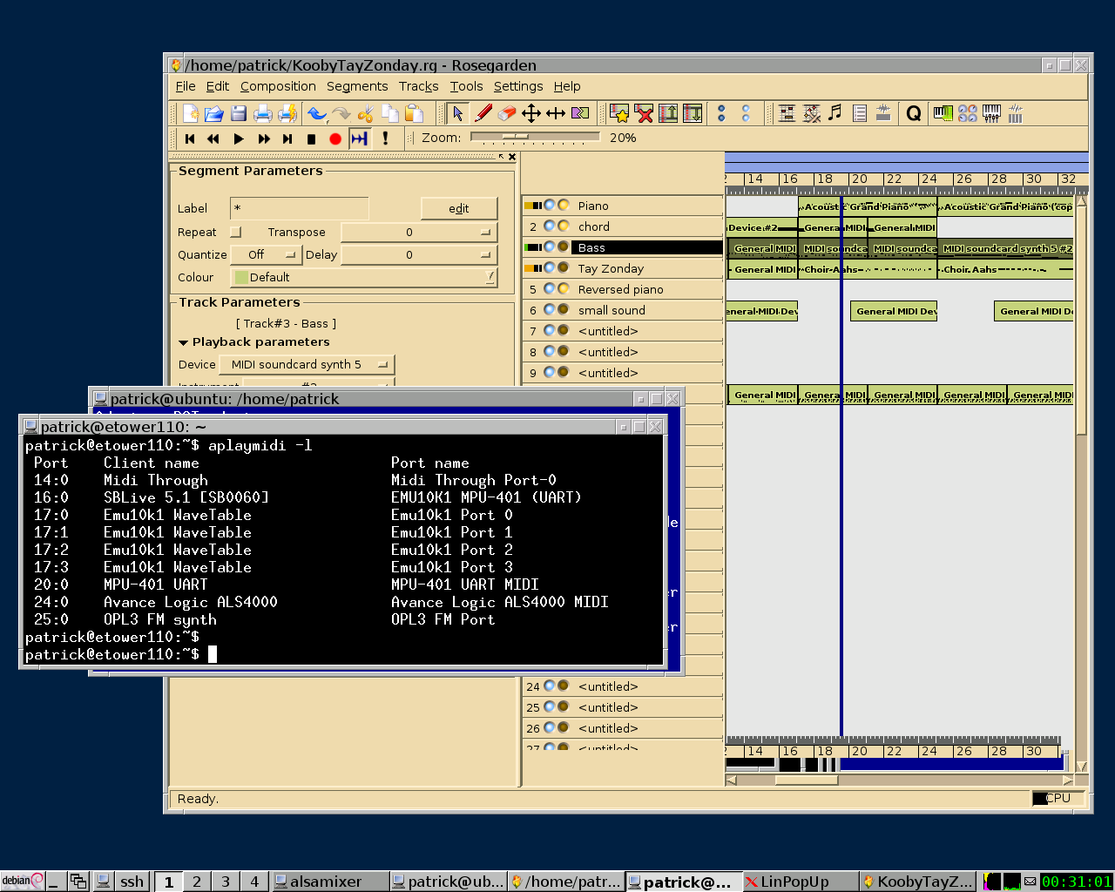Paste from clipboard in Rosegarden toolbar
1115x892 pixels.
coord(415,113)
